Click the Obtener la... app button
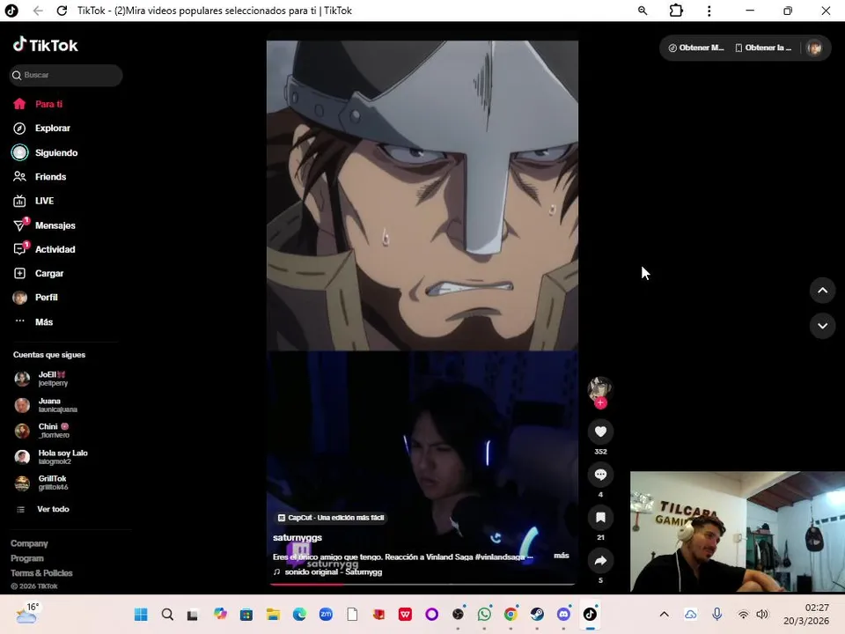Viewport: 845px width, 634px height. (763, 48)
